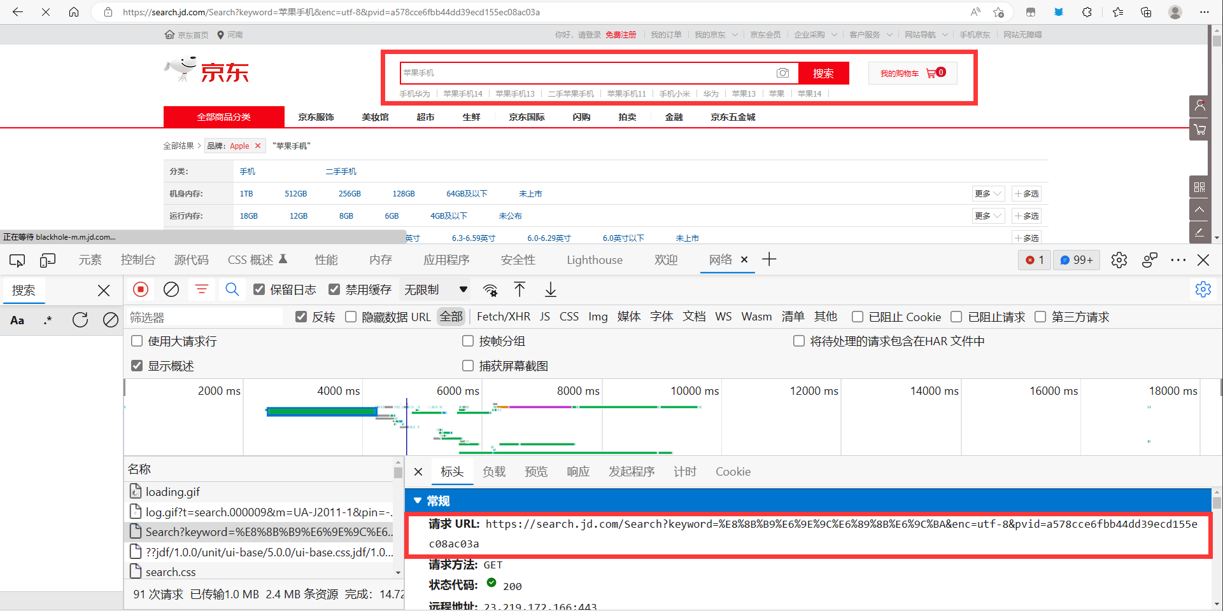
Task: Click the export HAR download icon
Action: pos(551,290)
